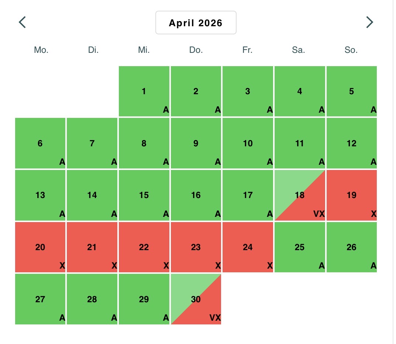This screenshot has height=344, width=396.
Task: Pick Wednesday April 29
Action: click(x=144, y=299)
